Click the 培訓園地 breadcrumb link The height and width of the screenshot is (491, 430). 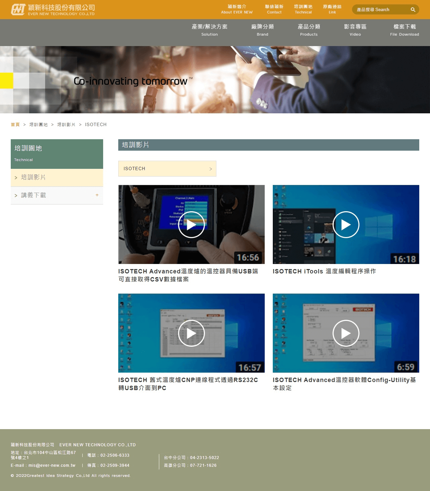point(39,124)
